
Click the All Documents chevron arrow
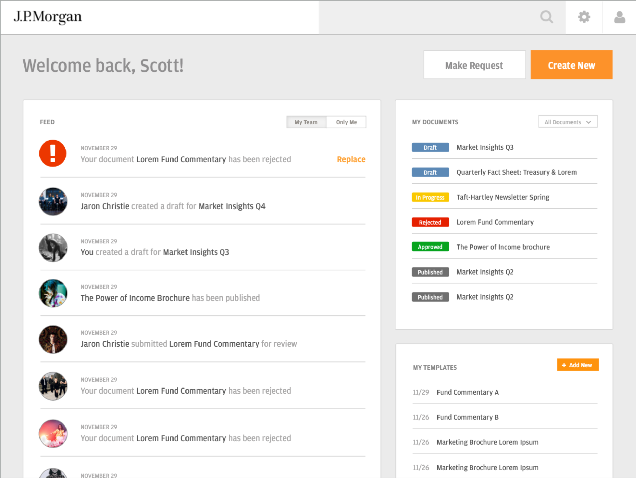588,122
